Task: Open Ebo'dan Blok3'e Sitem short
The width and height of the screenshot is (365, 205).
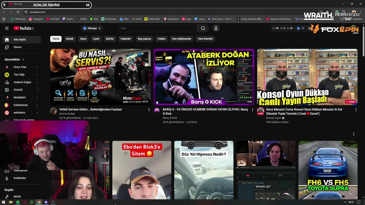Action: point(142,170)
